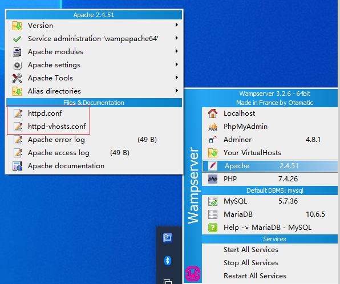Open the Apache error log
Viewport: 340px width, 284px height.
point(94,140)
